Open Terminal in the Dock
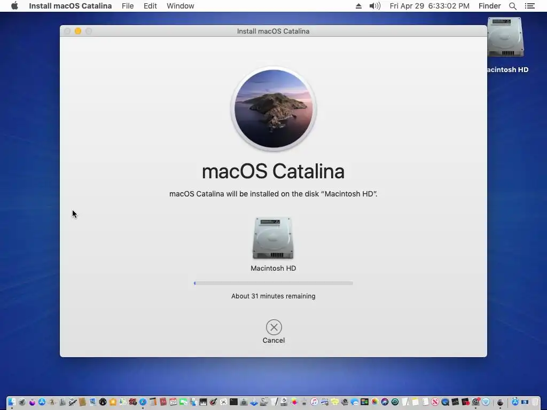The height and width of the screenshot is (410, 547). [x=233, y=402]
